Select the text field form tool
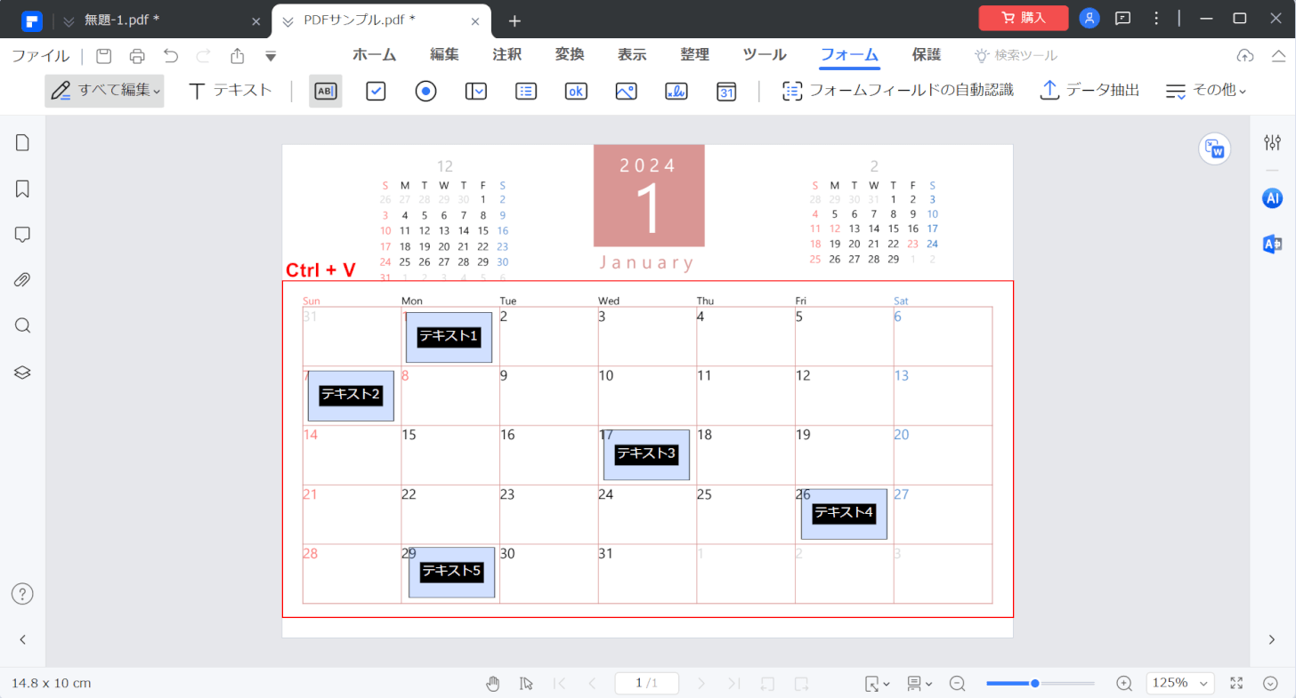The image size is (1296, 698). click(326, 91)
